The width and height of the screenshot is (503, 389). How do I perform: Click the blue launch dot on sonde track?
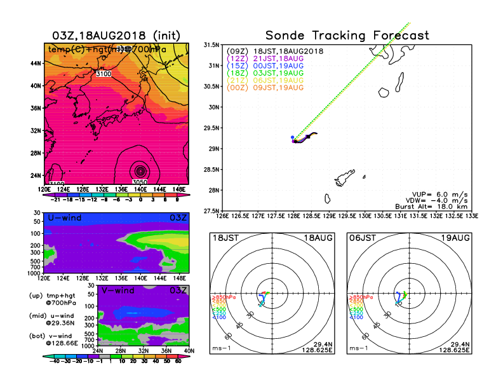[x=293, y=137]
